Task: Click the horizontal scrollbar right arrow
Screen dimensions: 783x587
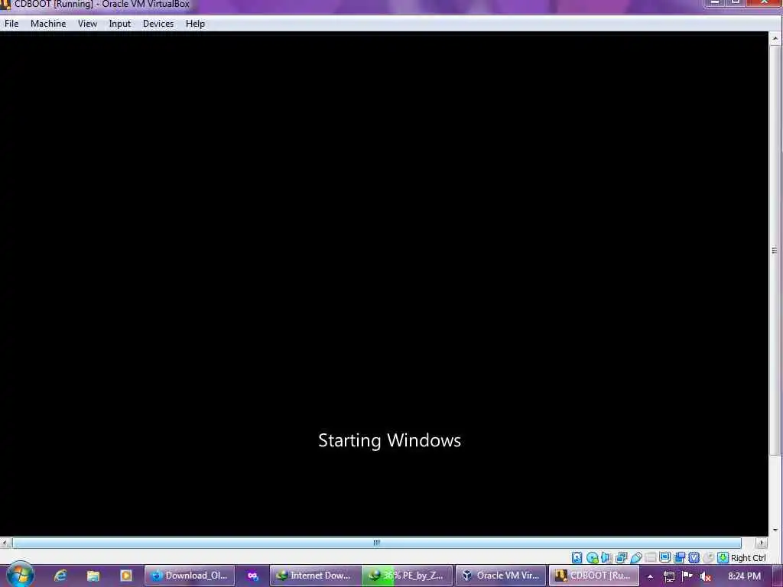Action: pyautogui.click(x=762, y=543)
